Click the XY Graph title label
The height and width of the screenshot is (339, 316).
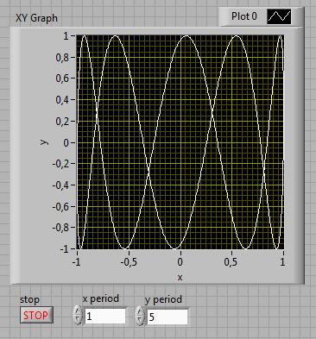[x=36, y=18]
